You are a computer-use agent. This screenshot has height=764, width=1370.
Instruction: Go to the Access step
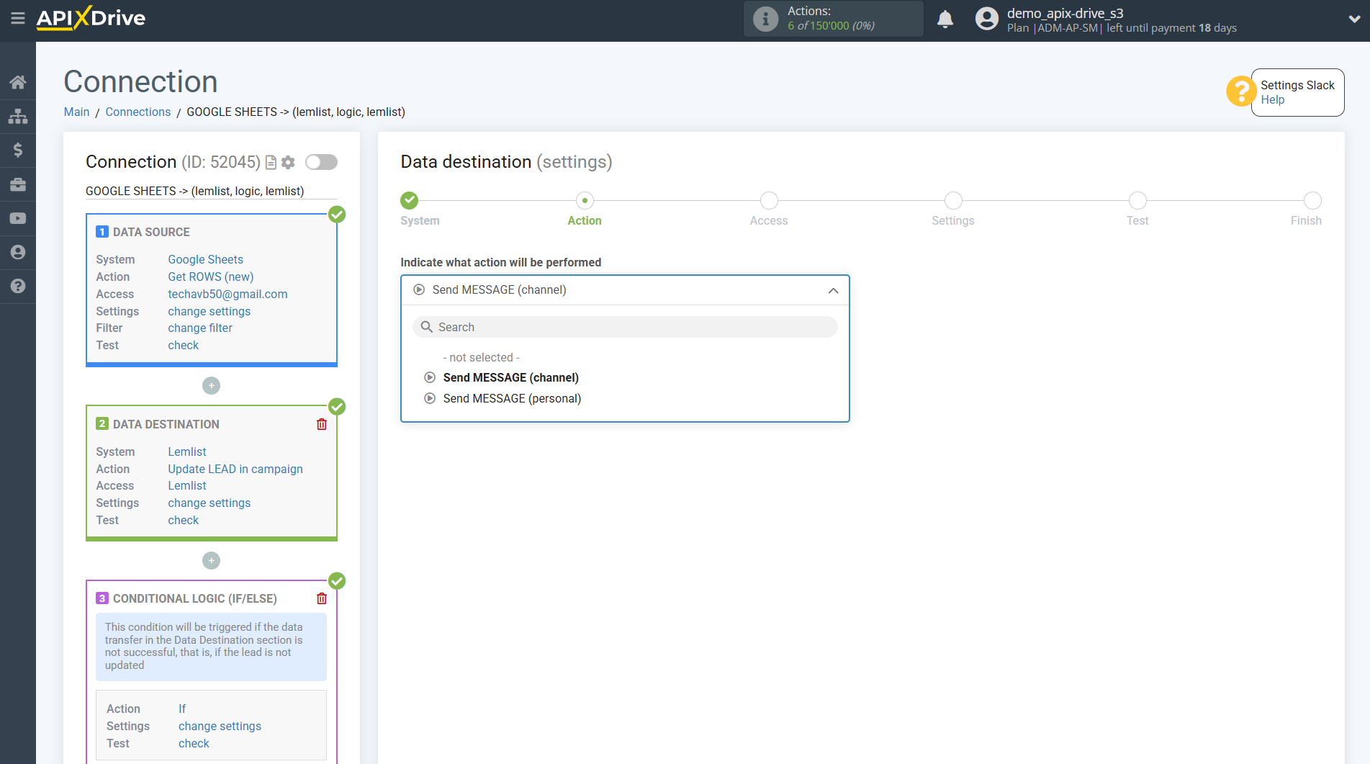tap(769, 200)
